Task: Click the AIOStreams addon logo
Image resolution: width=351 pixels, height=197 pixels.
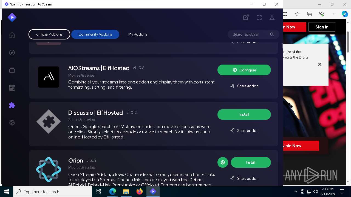Action: [49, 77]
